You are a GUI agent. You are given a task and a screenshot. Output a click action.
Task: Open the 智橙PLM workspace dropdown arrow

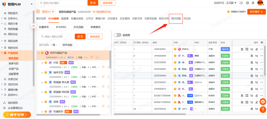31,4
